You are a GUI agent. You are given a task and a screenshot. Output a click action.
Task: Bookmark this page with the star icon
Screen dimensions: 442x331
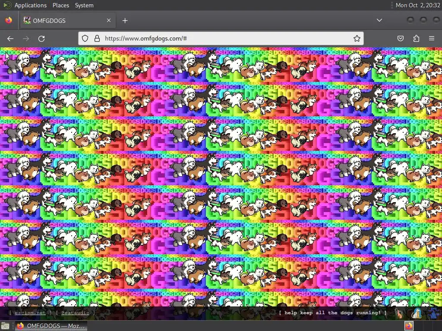[357, 38]
